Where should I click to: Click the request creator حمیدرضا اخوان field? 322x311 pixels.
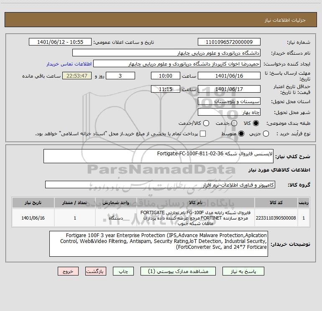click(x=177, y=63)
